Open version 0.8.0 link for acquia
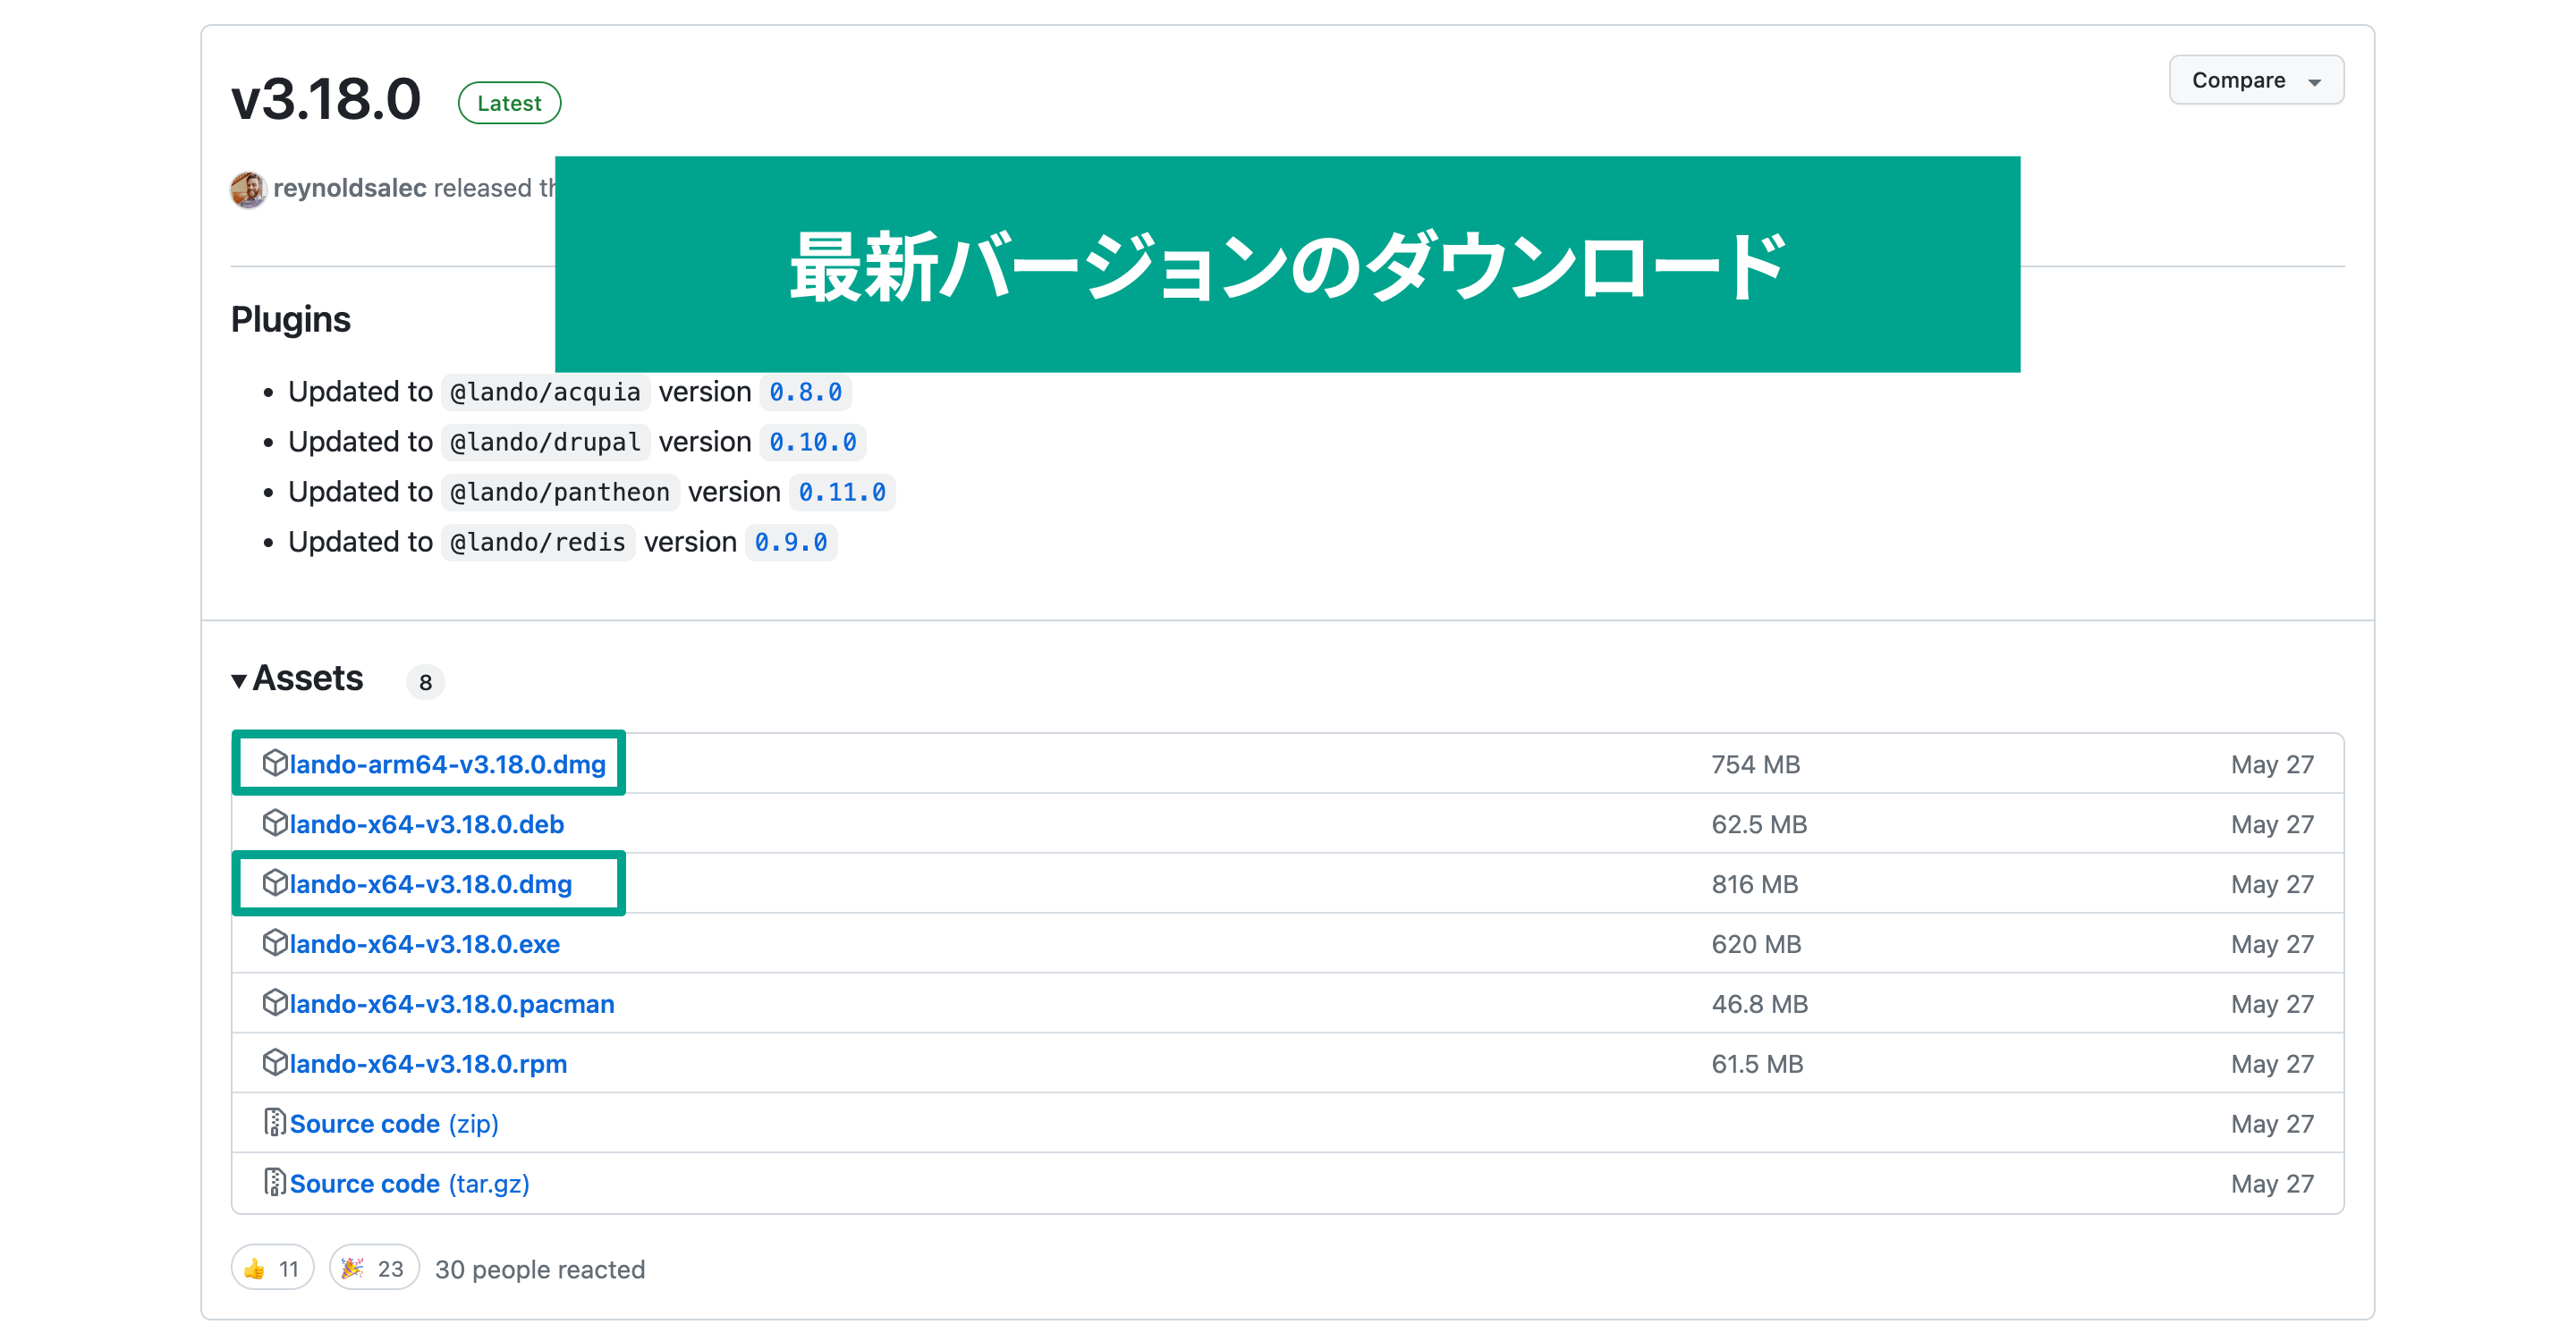2576x1341 pixels. [x=805, y=392]
